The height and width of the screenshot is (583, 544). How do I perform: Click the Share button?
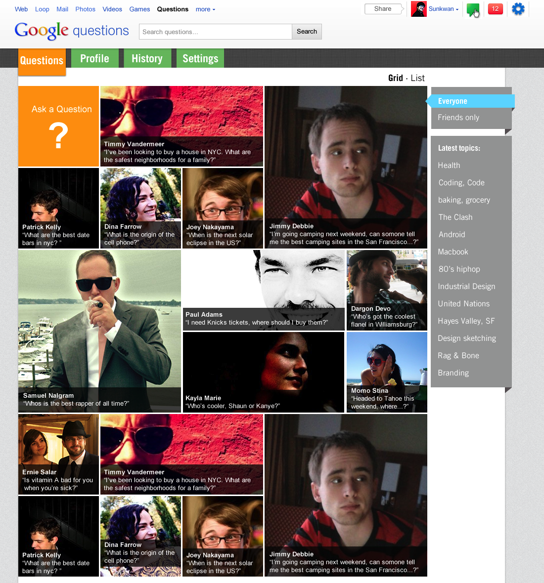(384, 9)
